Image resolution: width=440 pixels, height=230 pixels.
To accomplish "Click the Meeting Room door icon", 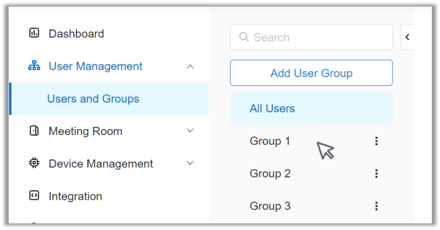I will pyautogui.click(x=34, y=131).
